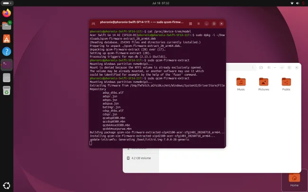Open the SSD drive icon in the dock

tap(7, 78)
